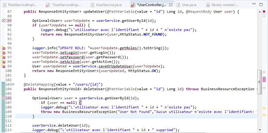Click the vertical scrollbar thumb
Viewport: 268px width, 133px height.
click(259, 82)
